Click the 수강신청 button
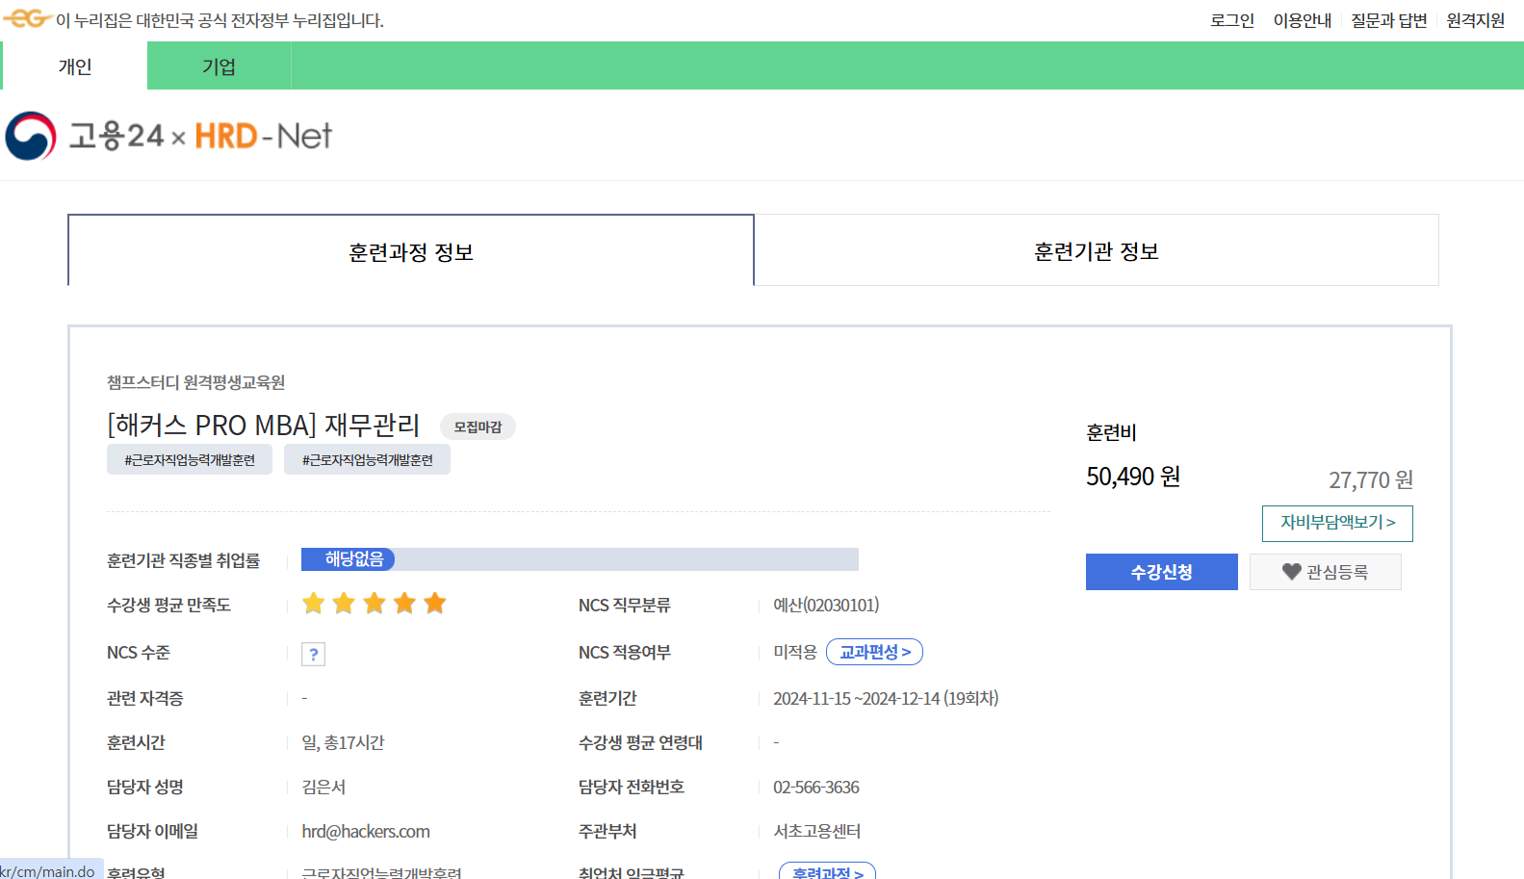 (1162, 572)
